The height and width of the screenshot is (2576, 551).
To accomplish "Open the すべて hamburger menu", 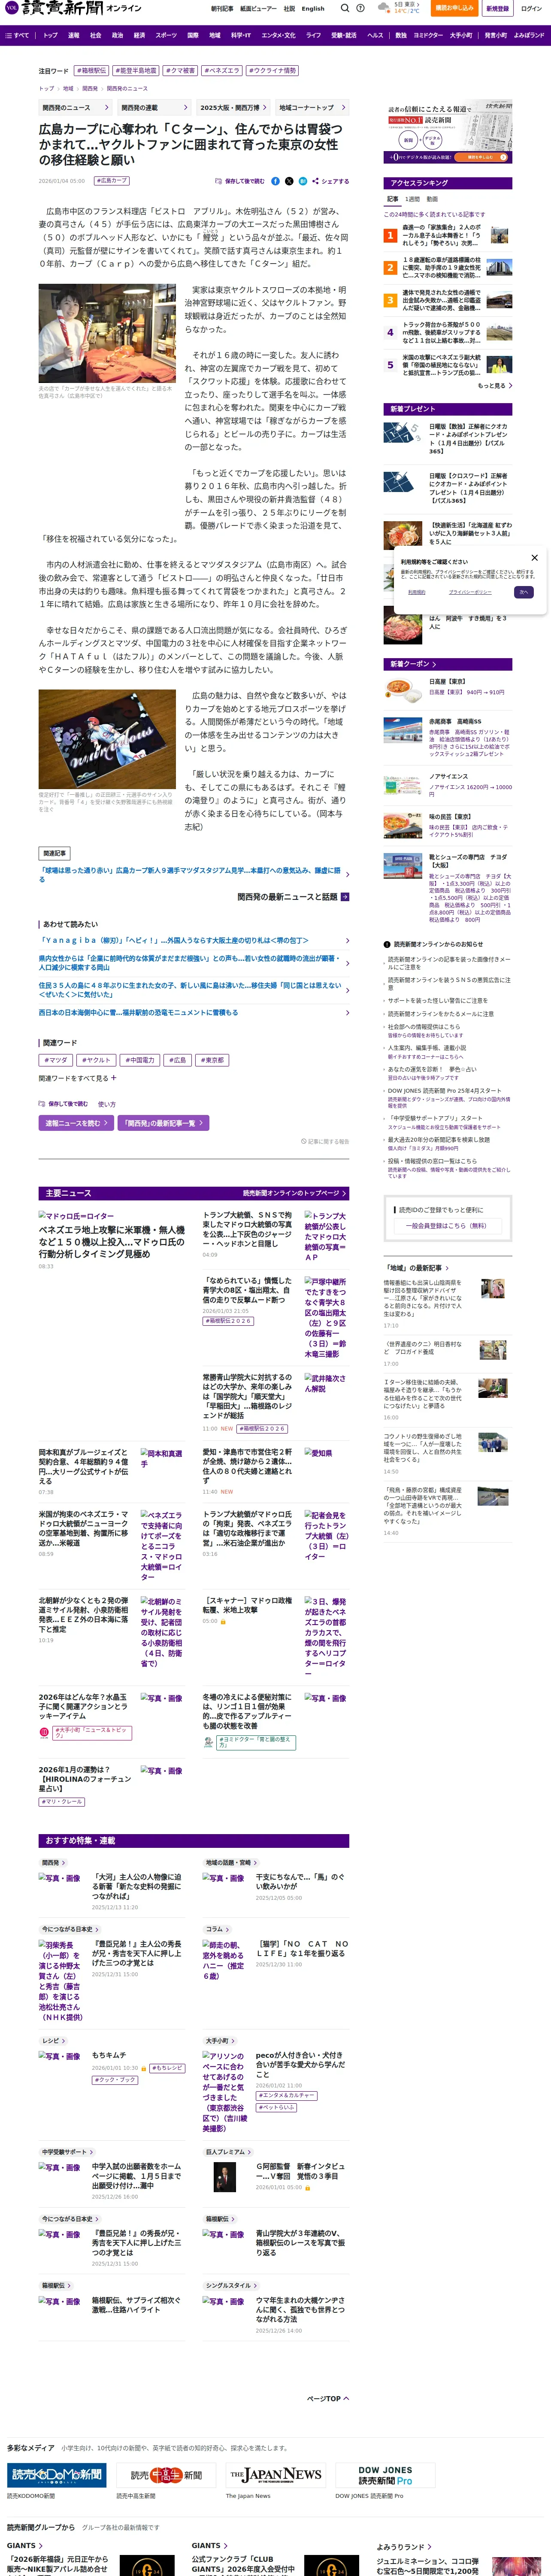I will coord(17,35).
